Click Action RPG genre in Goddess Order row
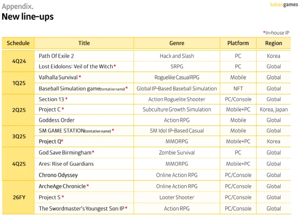The height and width of the screenshot is (215, 299). click(x=177, y=120)
